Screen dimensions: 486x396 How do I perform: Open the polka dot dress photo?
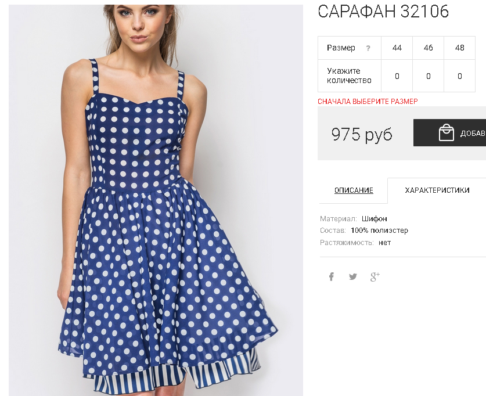click(156, 200)
